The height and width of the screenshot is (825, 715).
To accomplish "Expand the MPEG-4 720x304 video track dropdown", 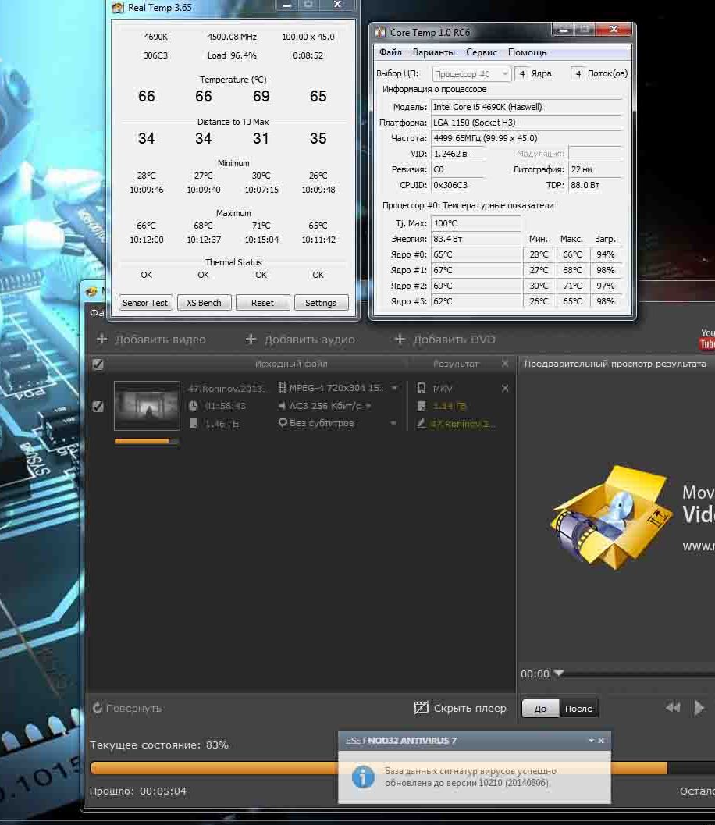I will coord(393,388).
